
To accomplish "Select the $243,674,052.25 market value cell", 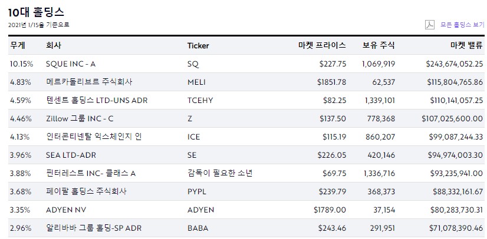I will 455,64.
